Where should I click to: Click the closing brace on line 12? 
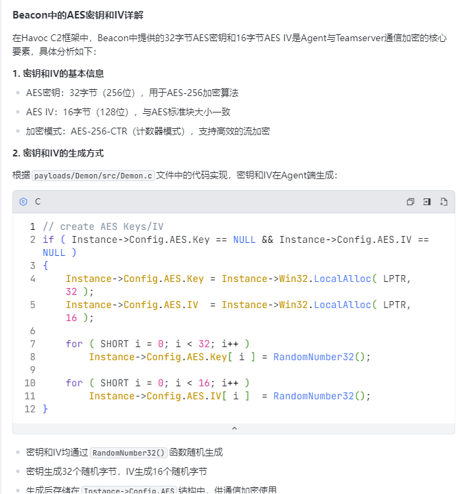click(45, 409)
